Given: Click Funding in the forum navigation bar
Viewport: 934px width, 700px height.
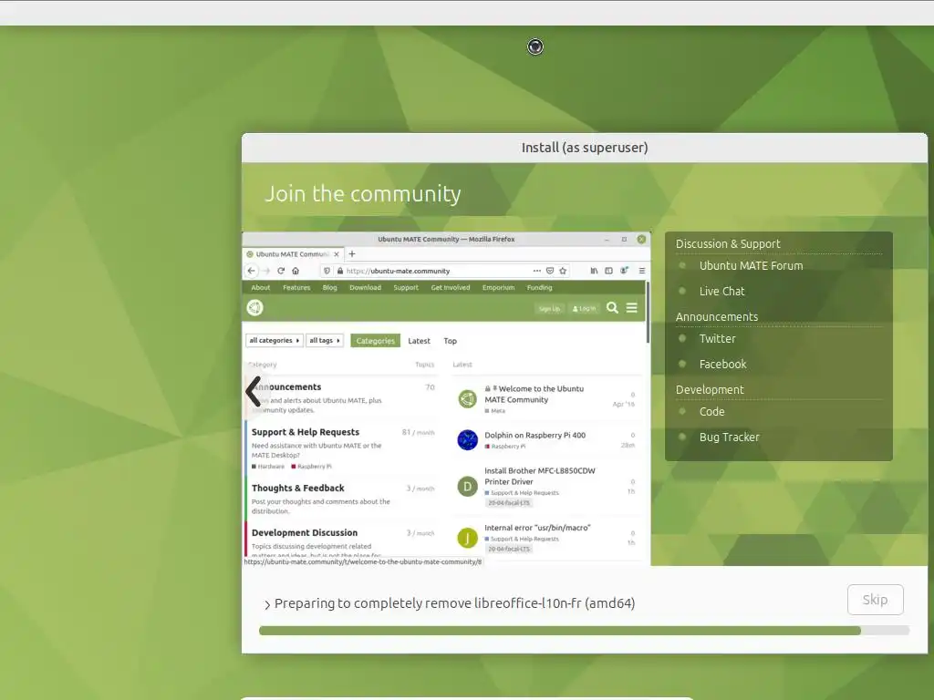Looking at the screenshot, I should pyautogui.click(x=540, y=287).
